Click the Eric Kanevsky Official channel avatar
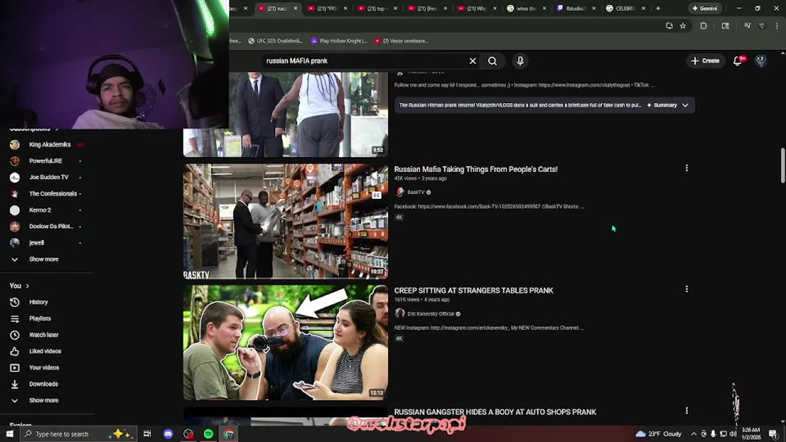The height and width of the screenshot is (442, 786). click(400, 314)
